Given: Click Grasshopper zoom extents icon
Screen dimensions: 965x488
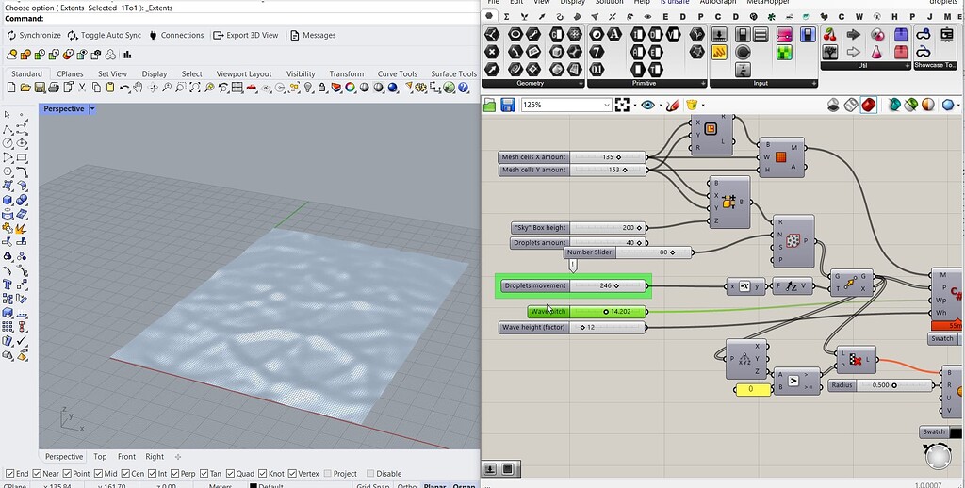Looking at the screenshot, I should coord(622,105).
